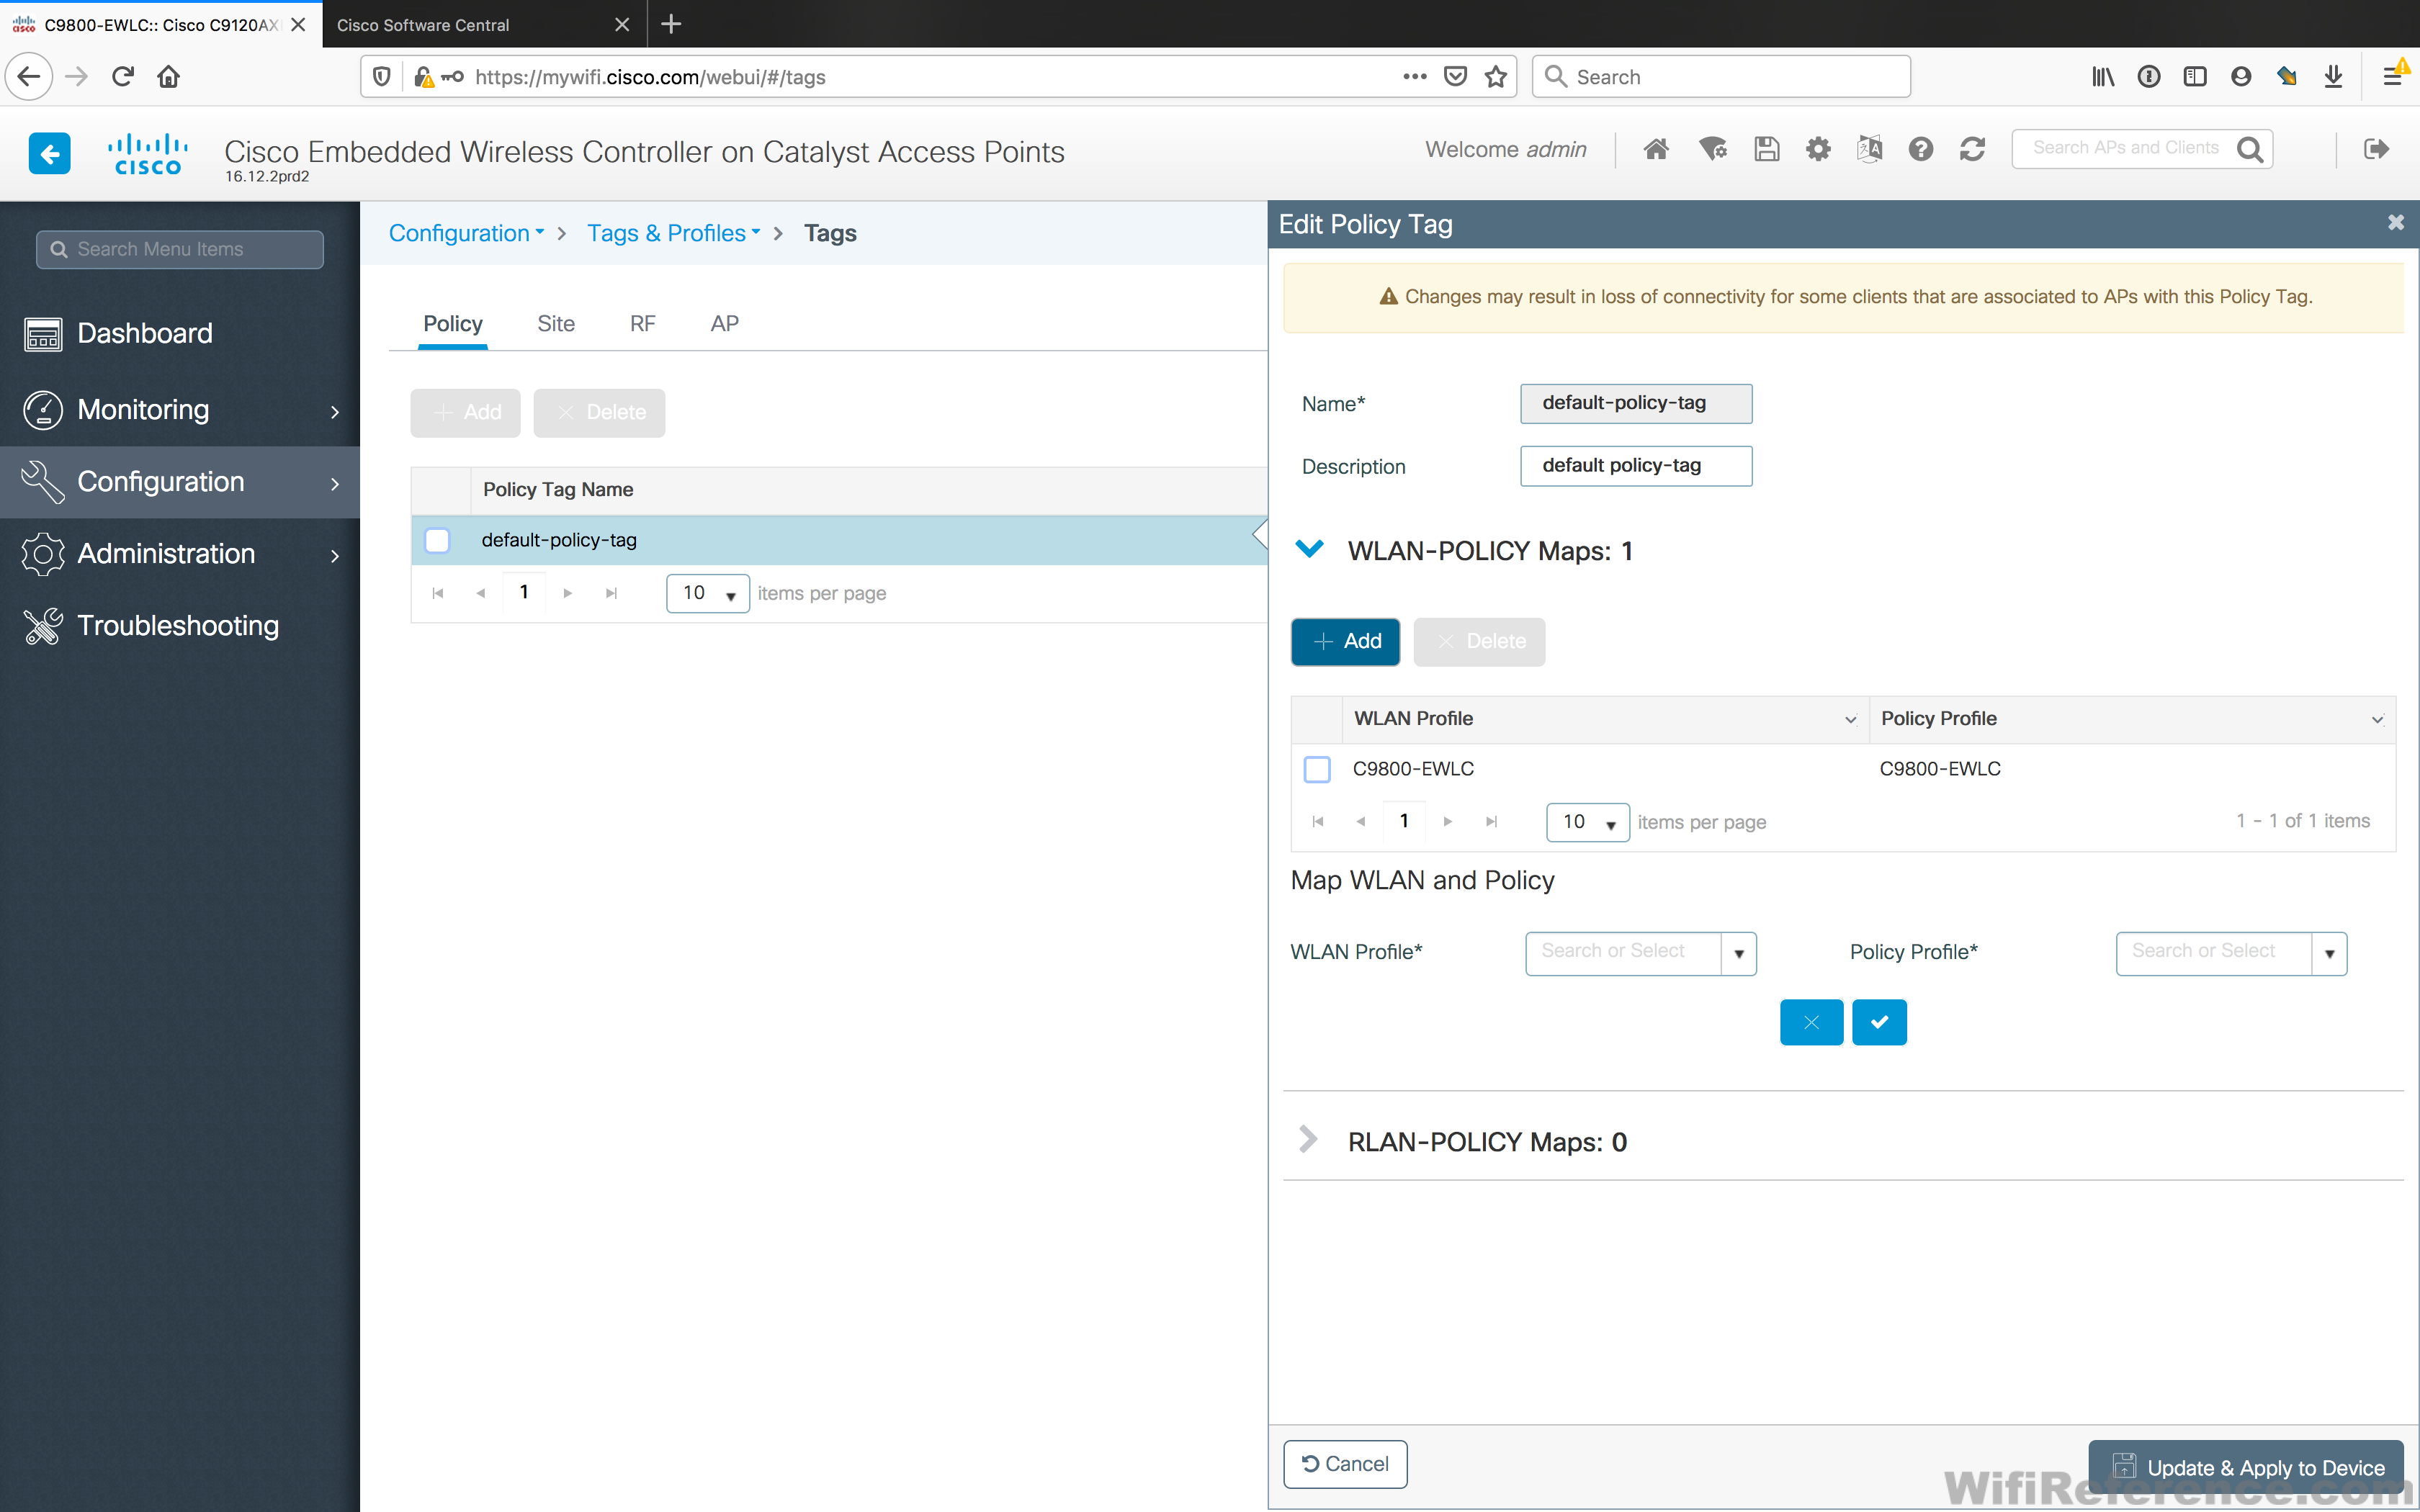Open the page actions three-dot menu
Viewport: 2420px width, 1512px height.
(x=1414, y=76)
